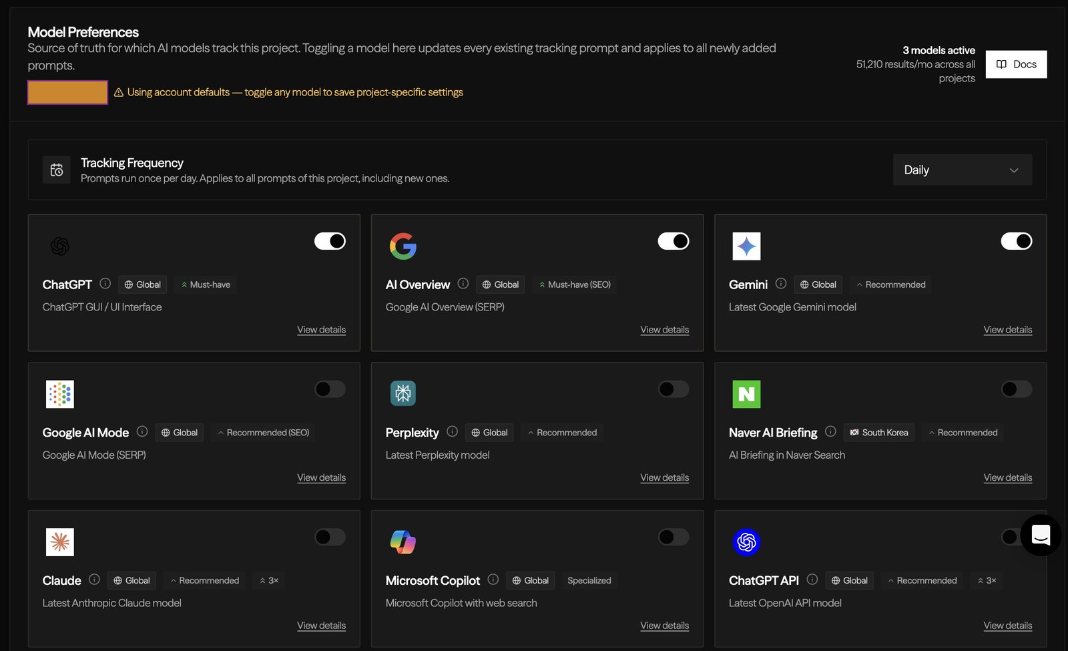This screenshot has height=651, width=1068.
Task: Click the South Korea region tag
Action: 878,433
